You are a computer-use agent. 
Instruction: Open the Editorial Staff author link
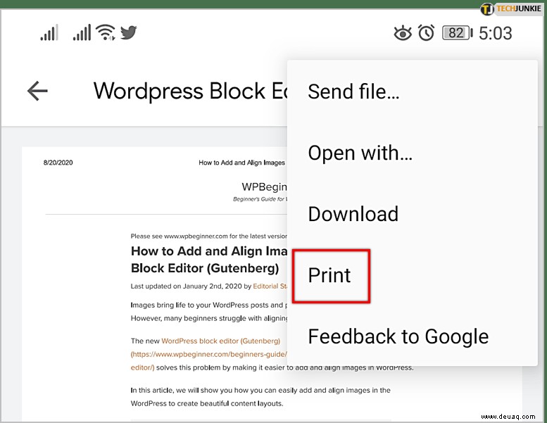click(x=270, y=286)
